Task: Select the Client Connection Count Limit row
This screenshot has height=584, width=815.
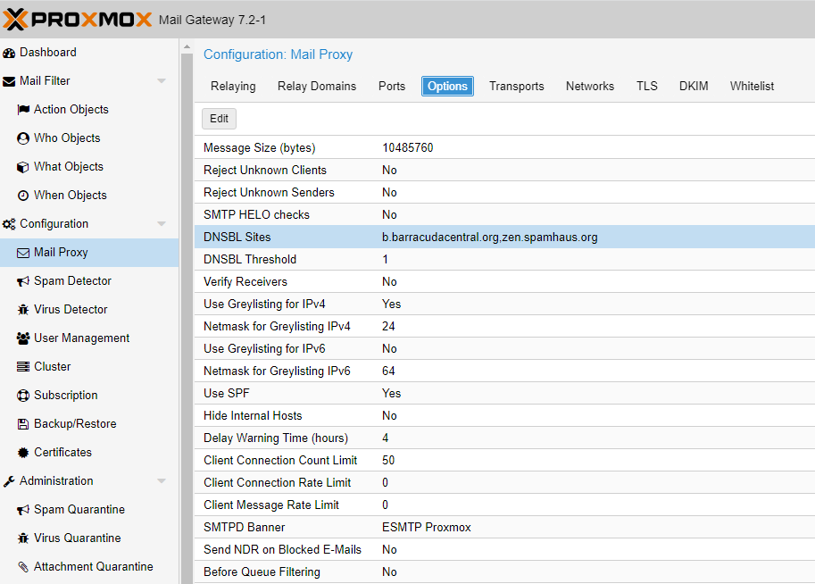Action: [504, 461]
